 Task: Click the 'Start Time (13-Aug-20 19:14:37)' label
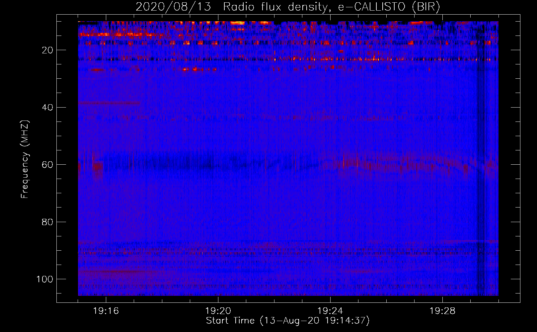click(288, 321)
